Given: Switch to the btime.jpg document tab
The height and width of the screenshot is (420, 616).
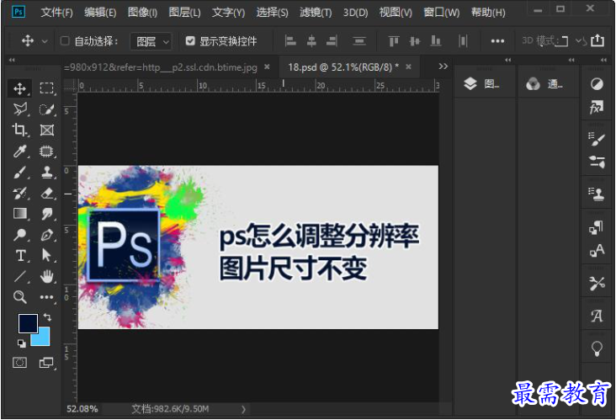Looking at the screenshot, I should coord(160,67).
